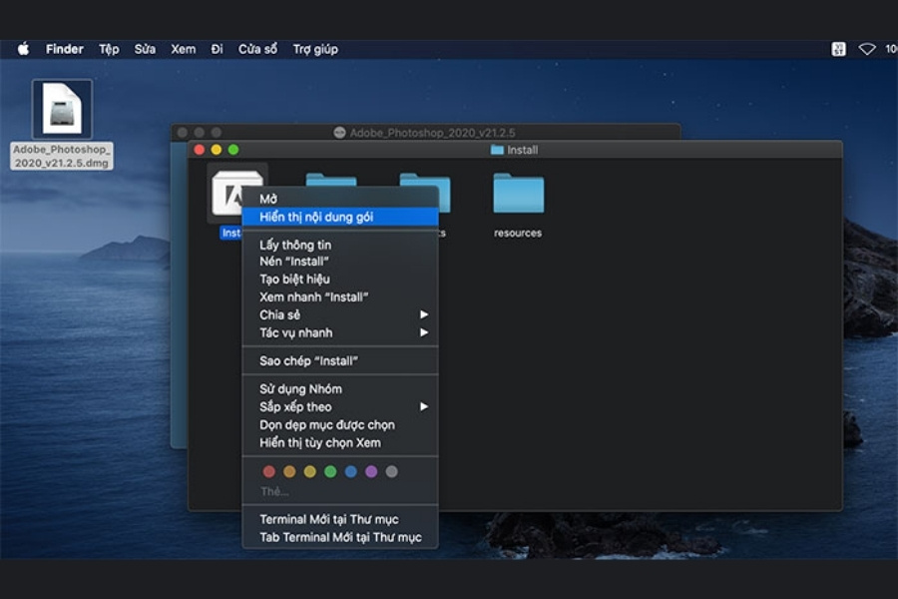
Task: Choose Hiển thị nội dung gói
Action: point(340,217)
